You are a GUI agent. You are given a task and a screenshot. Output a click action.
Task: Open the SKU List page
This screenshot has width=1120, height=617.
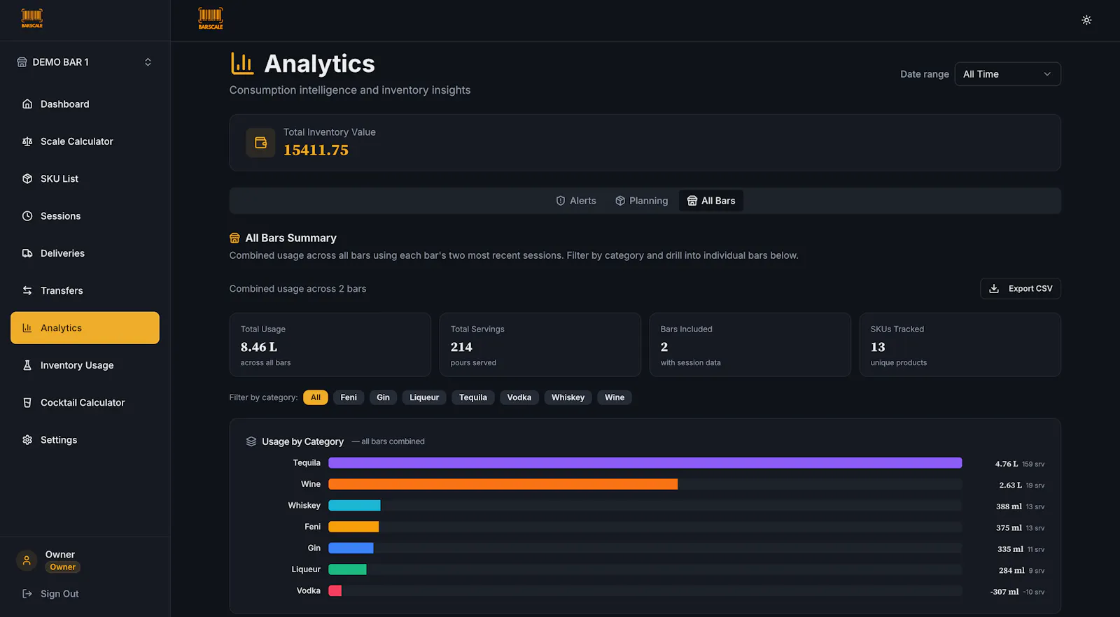pos(85,178)
